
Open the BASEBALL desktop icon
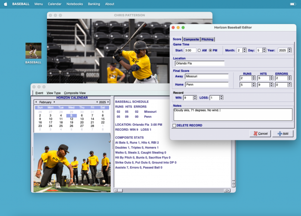click(x=33, y=51)
